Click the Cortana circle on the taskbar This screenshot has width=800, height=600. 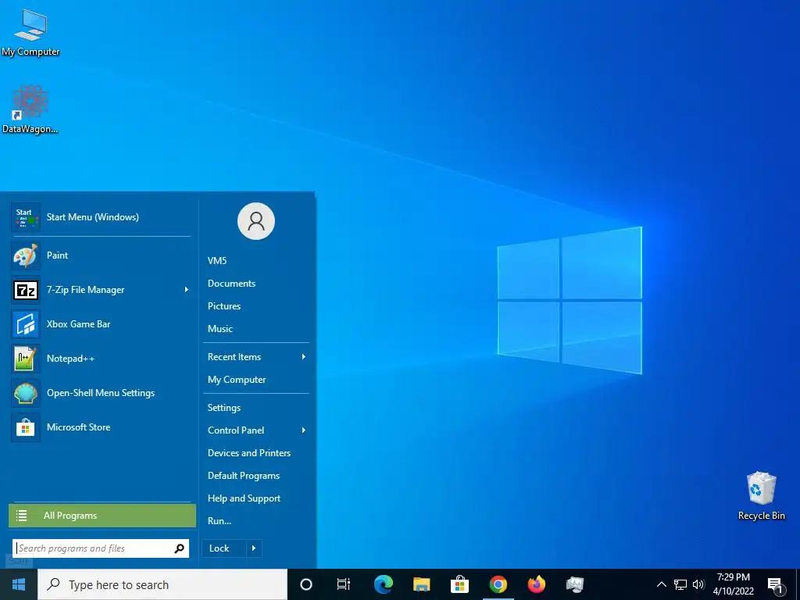click(306, 584)
